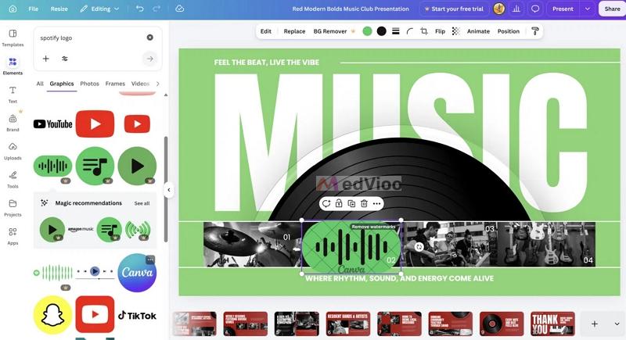Open the Brand panel

(13, 123)
